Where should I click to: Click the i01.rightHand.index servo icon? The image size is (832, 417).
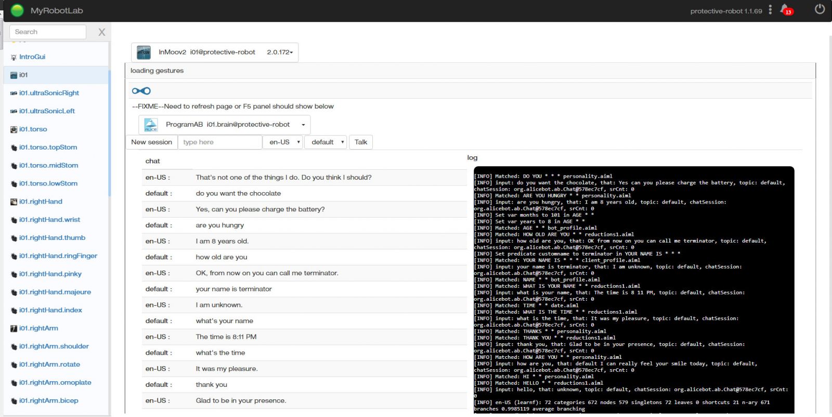(x=14, y=311)
